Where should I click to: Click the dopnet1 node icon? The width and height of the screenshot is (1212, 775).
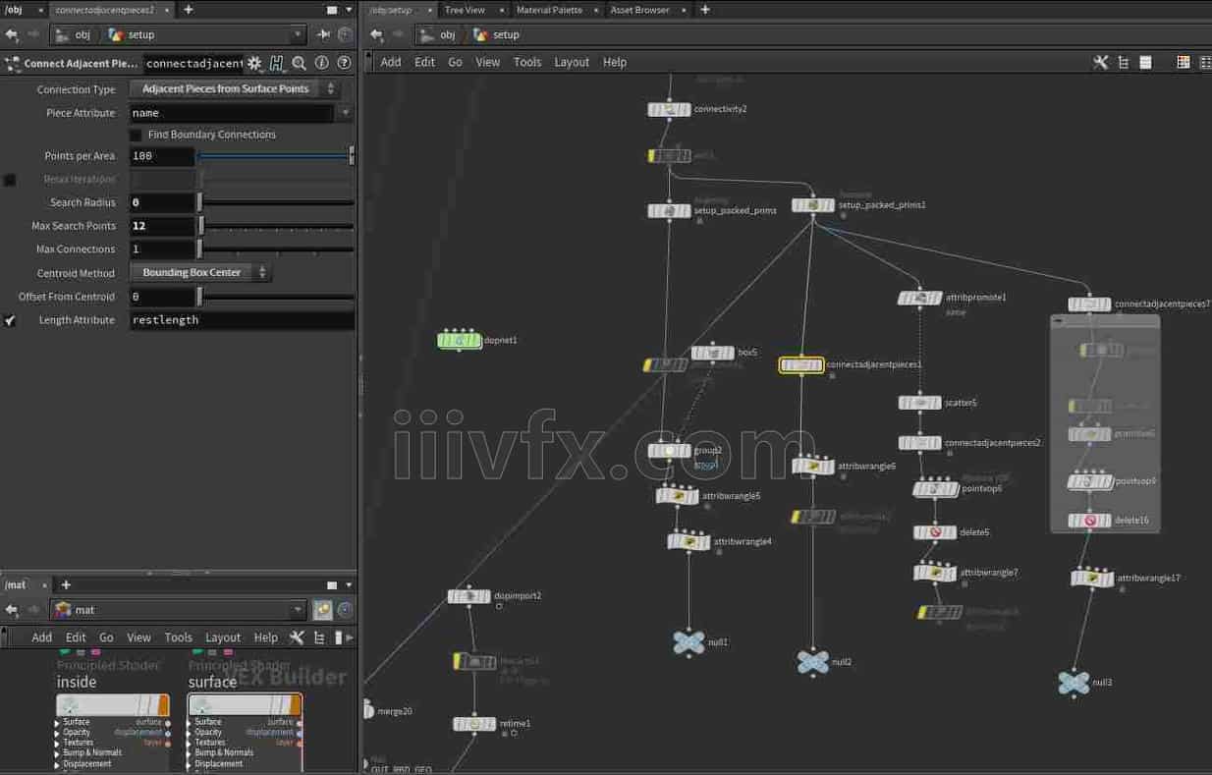coord(459,341)
